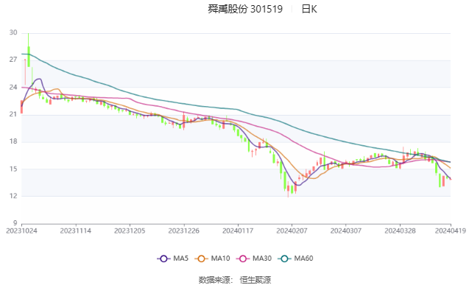469x285 pixels.
Task: Toggle the MA10 legend series
Action: 212,258
